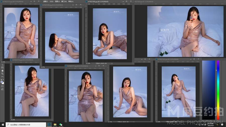Open the notification center icon
The height and width of the screenshot is (127, 226).
(x=222, y=124)
